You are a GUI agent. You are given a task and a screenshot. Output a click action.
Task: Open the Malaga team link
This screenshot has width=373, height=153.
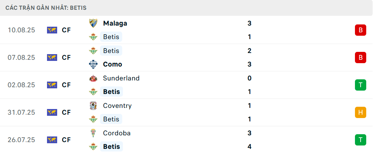point(115,23)
